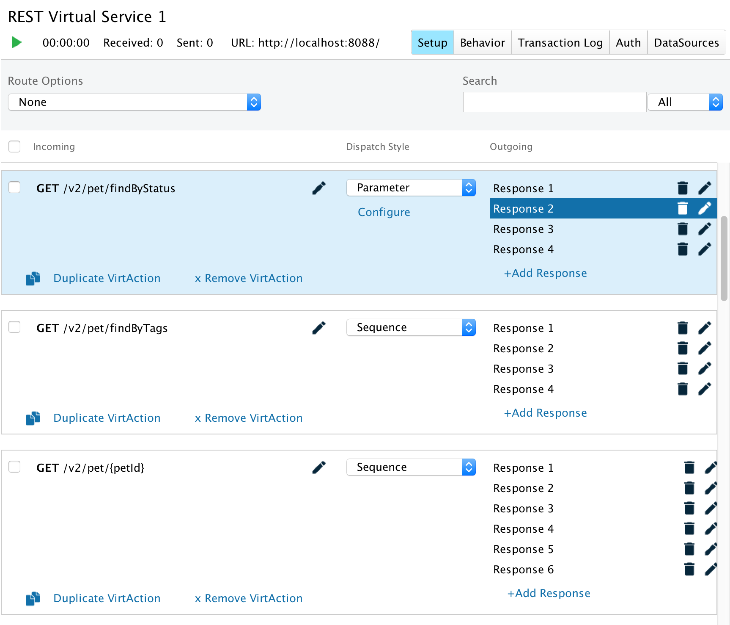This screenshot has height=625, width=730.
Task: Open the DataSources tab
Action: pyautogui.click(x=686, y=42)
